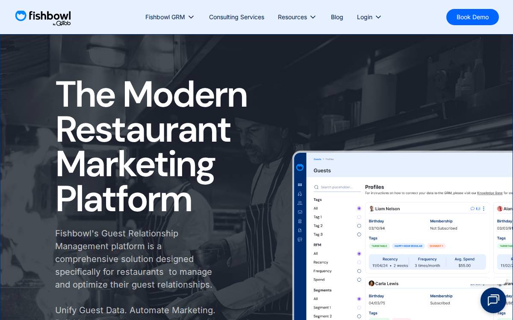513x320 pixels.
Task: Expand the Resources dropdown menu
Action: (297, 17)
